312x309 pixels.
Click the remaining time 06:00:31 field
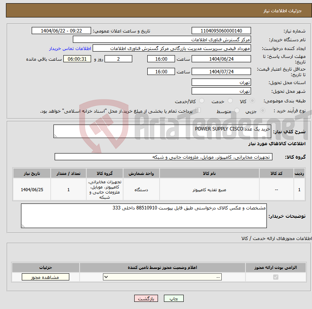coord(77,59)
